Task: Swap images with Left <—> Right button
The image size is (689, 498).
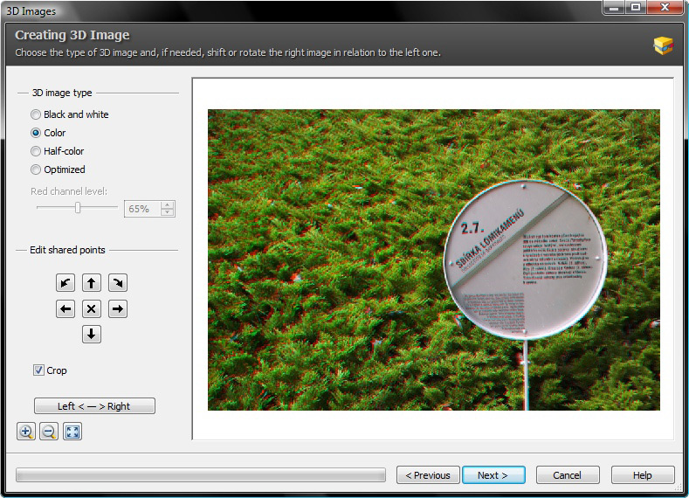Action: 94,406
